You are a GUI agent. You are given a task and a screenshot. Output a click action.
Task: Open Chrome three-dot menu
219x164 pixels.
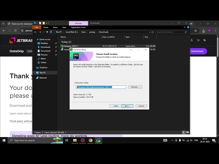tap(215, 30)
